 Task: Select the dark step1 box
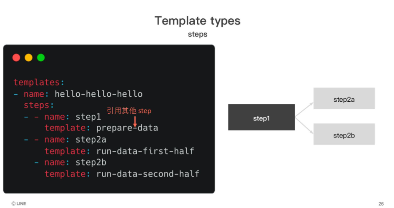[261, 117]
